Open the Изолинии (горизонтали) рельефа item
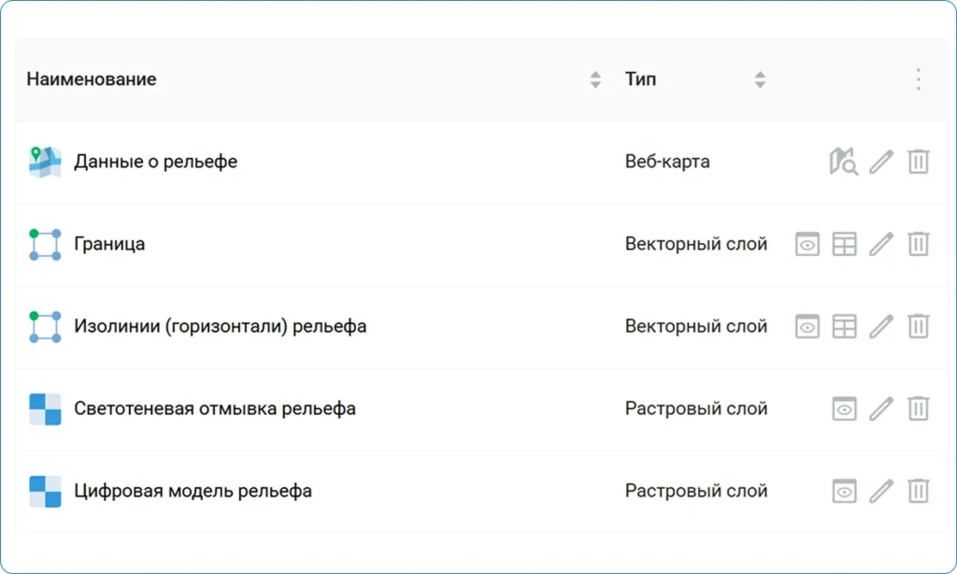The width and height of the screenshot is (957, 574). click(x=220, y=326)
